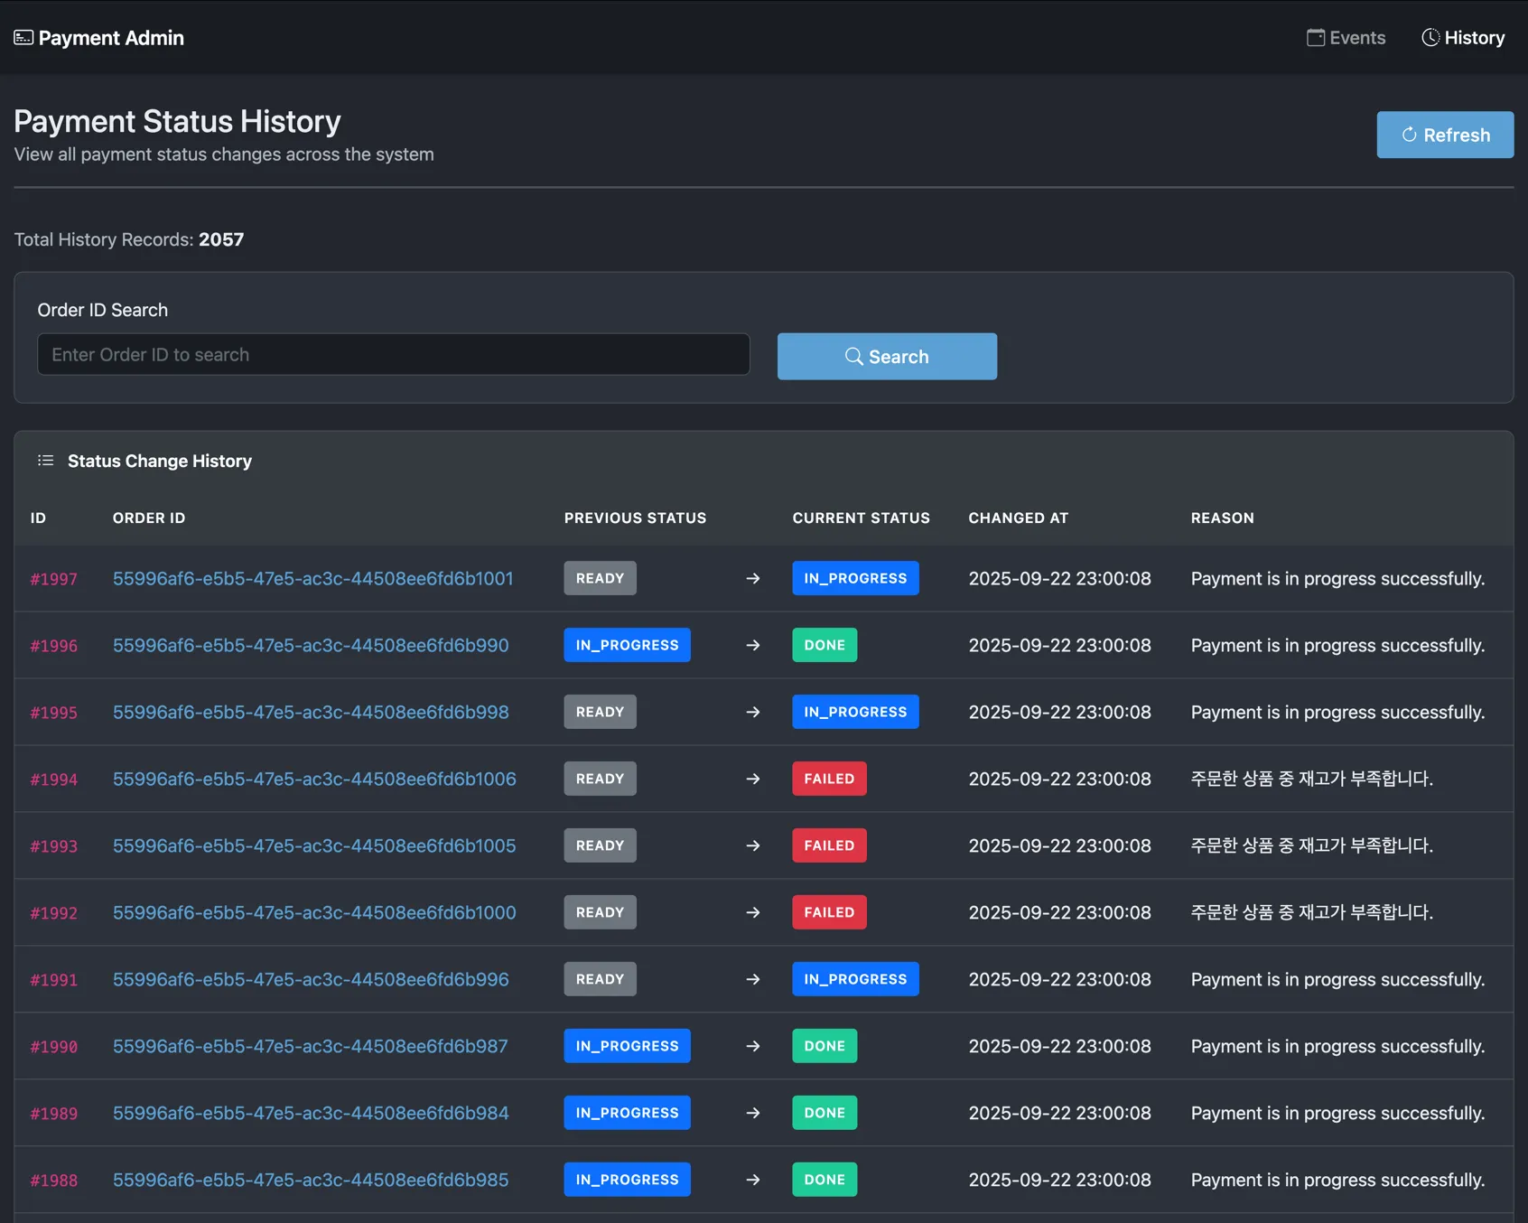The height and width of the screenshot is (1223, 1528).
Task: Open order link ending in 6fd6b990
Action: 311,646
